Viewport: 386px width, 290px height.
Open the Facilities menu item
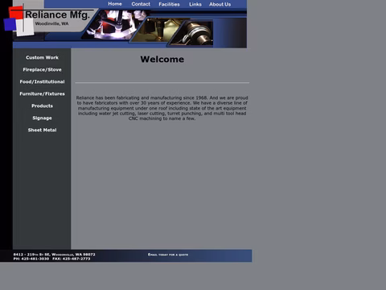tap(169, 4)
